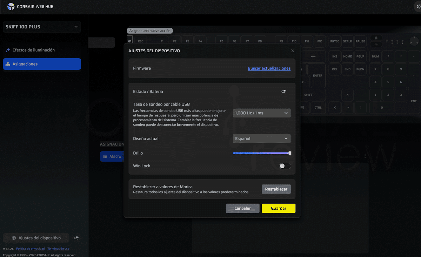Screen dimensions: 421x257
Task: Click the Asignar una nueva acción tooltip
Action: (x=150, y=31)
